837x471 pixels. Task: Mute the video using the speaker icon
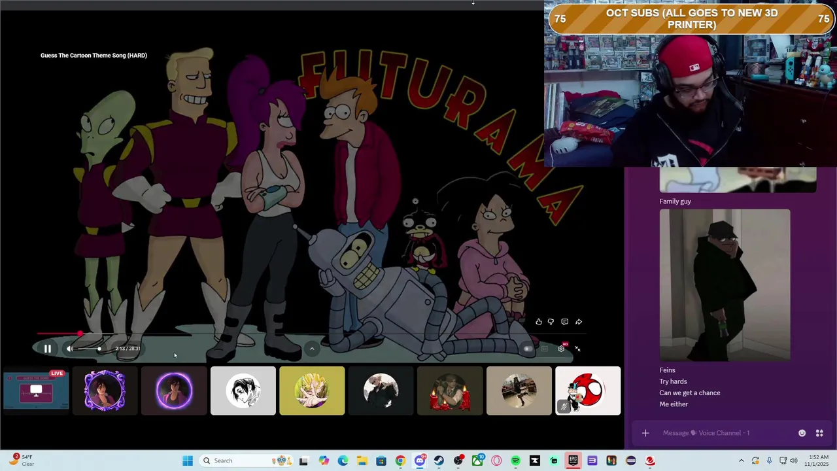click(x=69, y=349)
